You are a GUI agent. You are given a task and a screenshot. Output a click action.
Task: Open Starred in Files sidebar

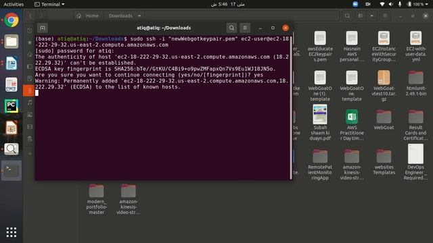click(30, 43)
